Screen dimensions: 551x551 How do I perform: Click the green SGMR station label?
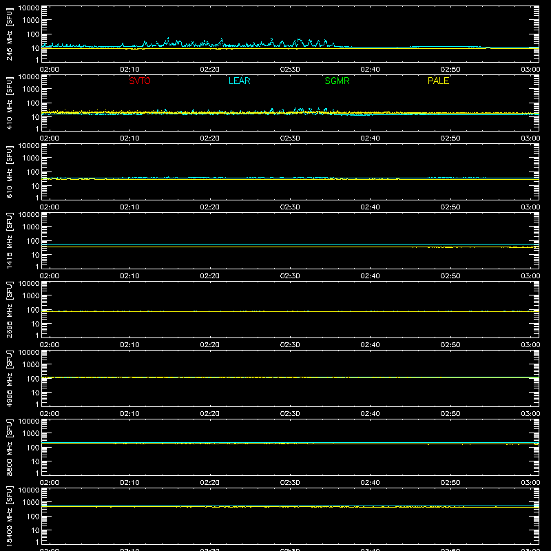pyautogui.click(x=337, y=81)
